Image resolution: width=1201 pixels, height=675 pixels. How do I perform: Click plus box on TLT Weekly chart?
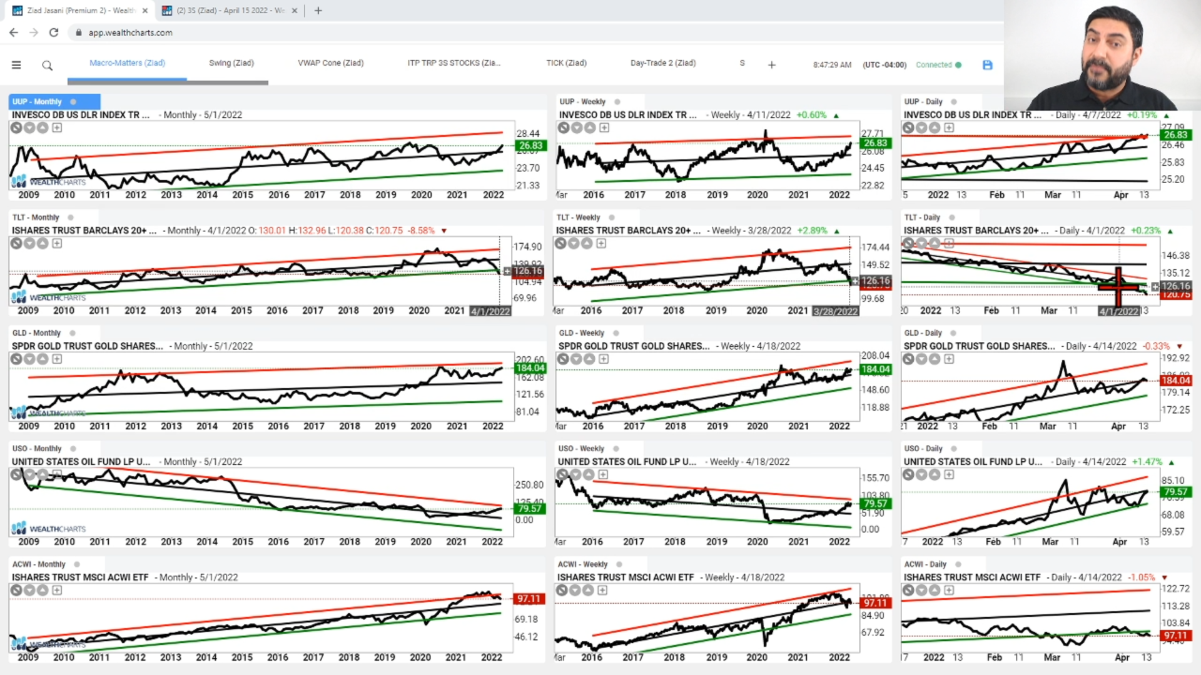point(601,243)
